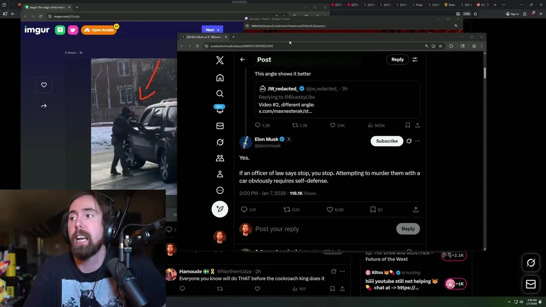Open Notifications bell with 20+ badge
This screenshot has width=546, height=307.
220,109
